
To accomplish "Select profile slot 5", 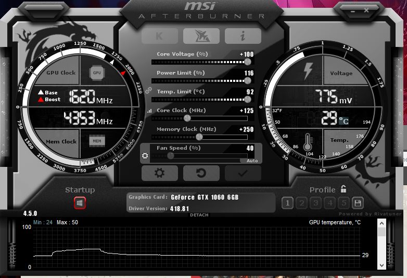I will click(344, 203).
